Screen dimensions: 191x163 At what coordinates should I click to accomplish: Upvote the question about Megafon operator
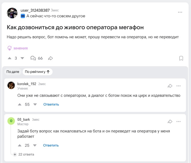10,58
